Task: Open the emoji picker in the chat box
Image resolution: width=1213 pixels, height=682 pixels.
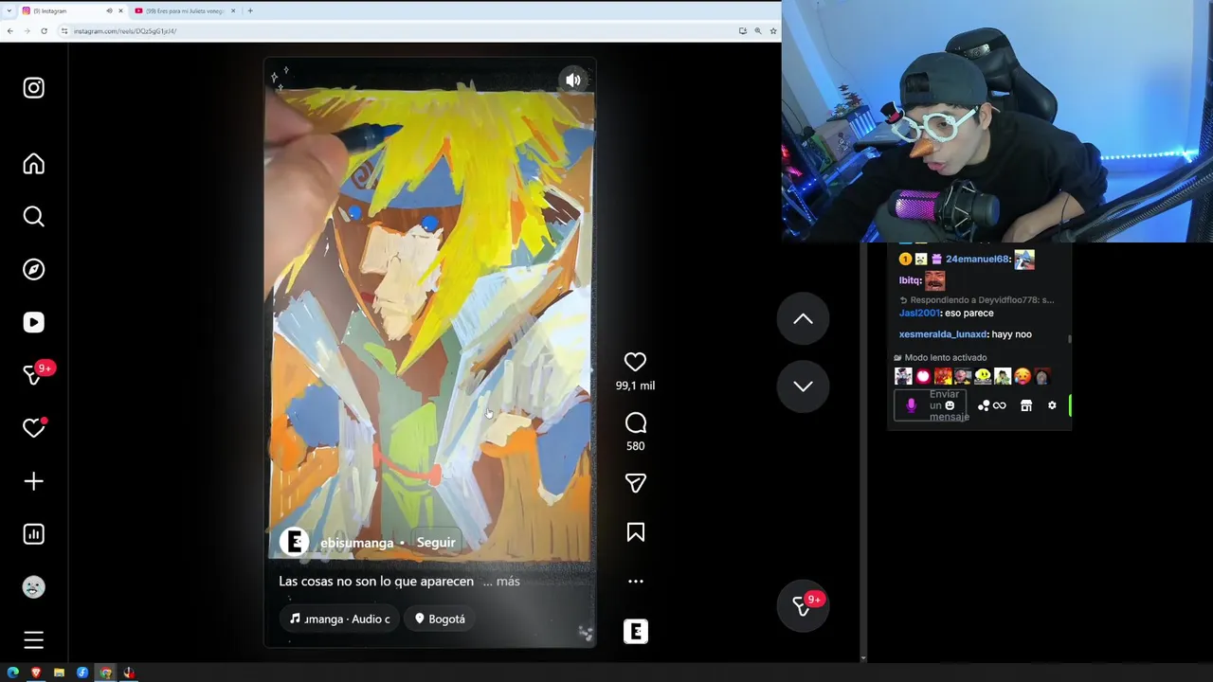Action: pyautogui.click(x=950, y=405)
